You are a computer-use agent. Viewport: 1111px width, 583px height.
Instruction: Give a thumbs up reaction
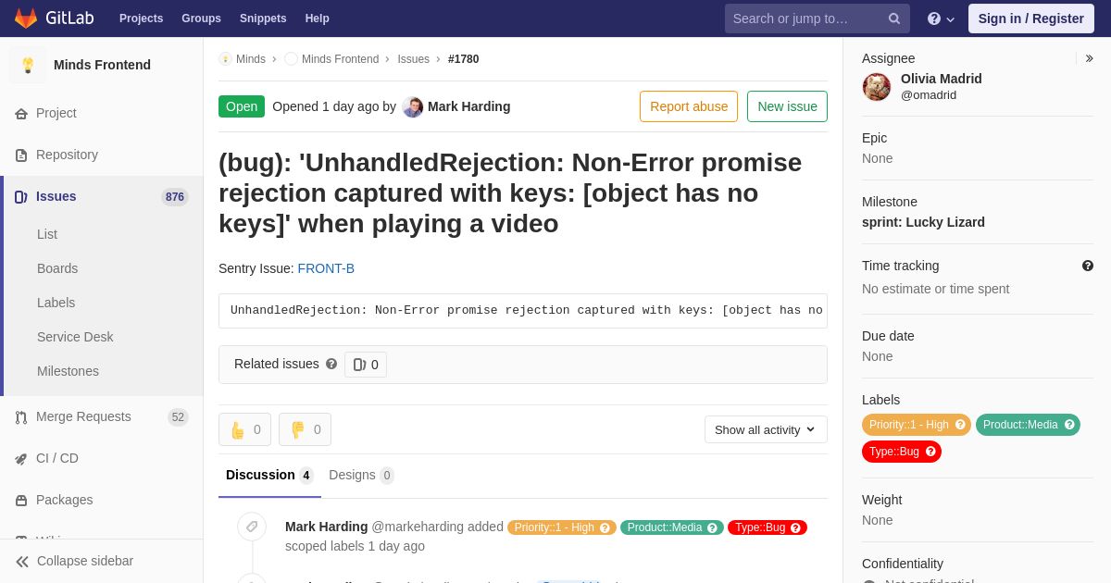point(244,429)
